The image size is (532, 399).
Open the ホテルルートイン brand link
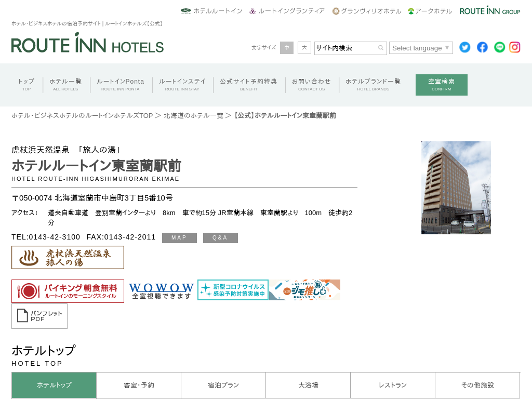point(212,11)
